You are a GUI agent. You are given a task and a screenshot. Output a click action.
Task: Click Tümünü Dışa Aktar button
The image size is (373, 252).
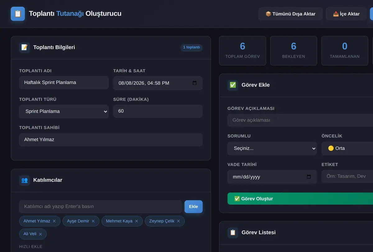pyautogui.click(x=290, y=14)
